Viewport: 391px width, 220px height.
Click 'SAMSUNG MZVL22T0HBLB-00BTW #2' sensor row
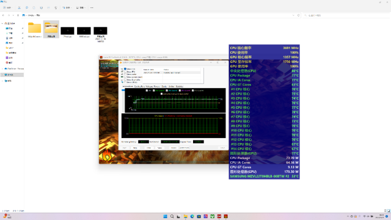point(264,177)
